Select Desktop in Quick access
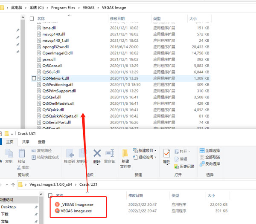 9,207
